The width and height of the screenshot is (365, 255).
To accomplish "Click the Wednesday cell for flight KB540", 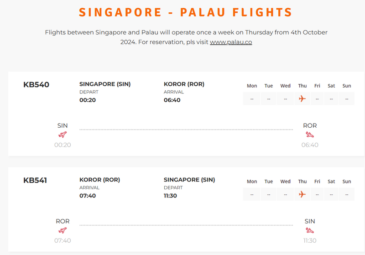I will pyautogui.click(x=286, y=99).
